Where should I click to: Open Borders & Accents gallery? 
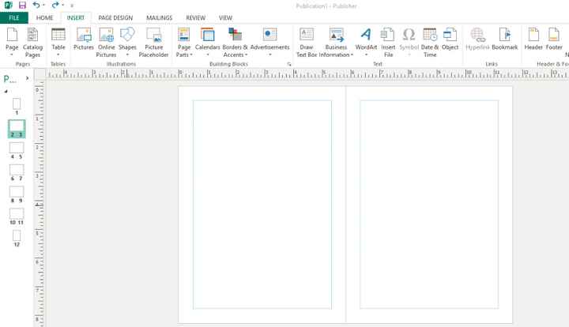pyautogui.click(x=236, y=43)
